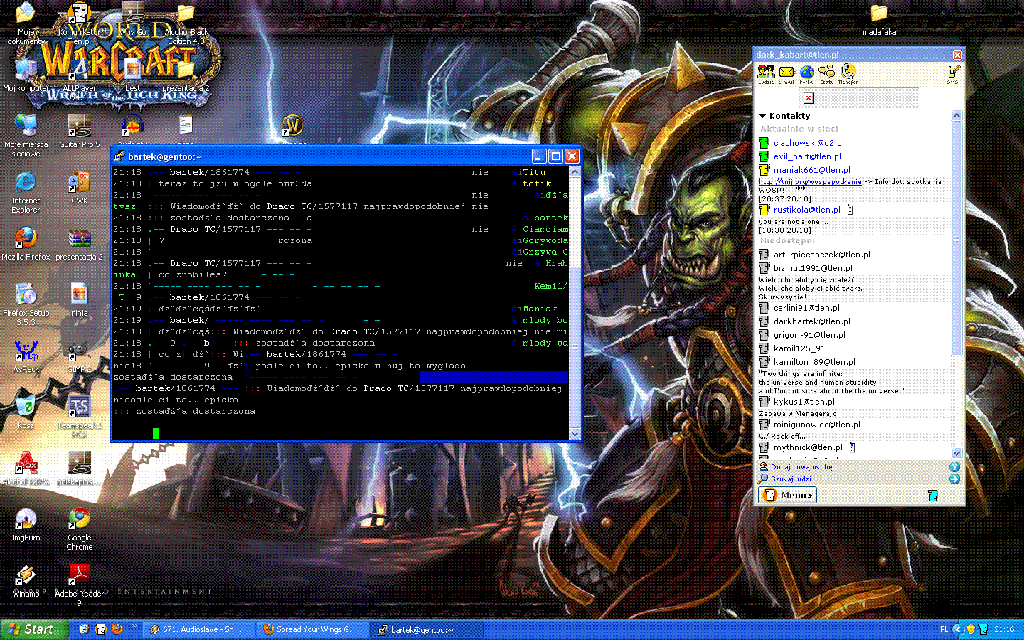Screen dimensions: 1024x640
Task: Click the cyan status icon at Tlen bottom
Action: (x=933, y=495)
